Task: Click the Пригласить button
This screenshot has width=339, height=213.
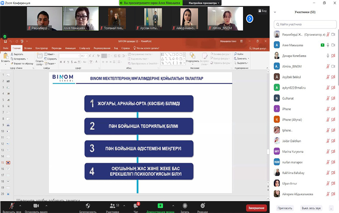Action: pos(285,208)
